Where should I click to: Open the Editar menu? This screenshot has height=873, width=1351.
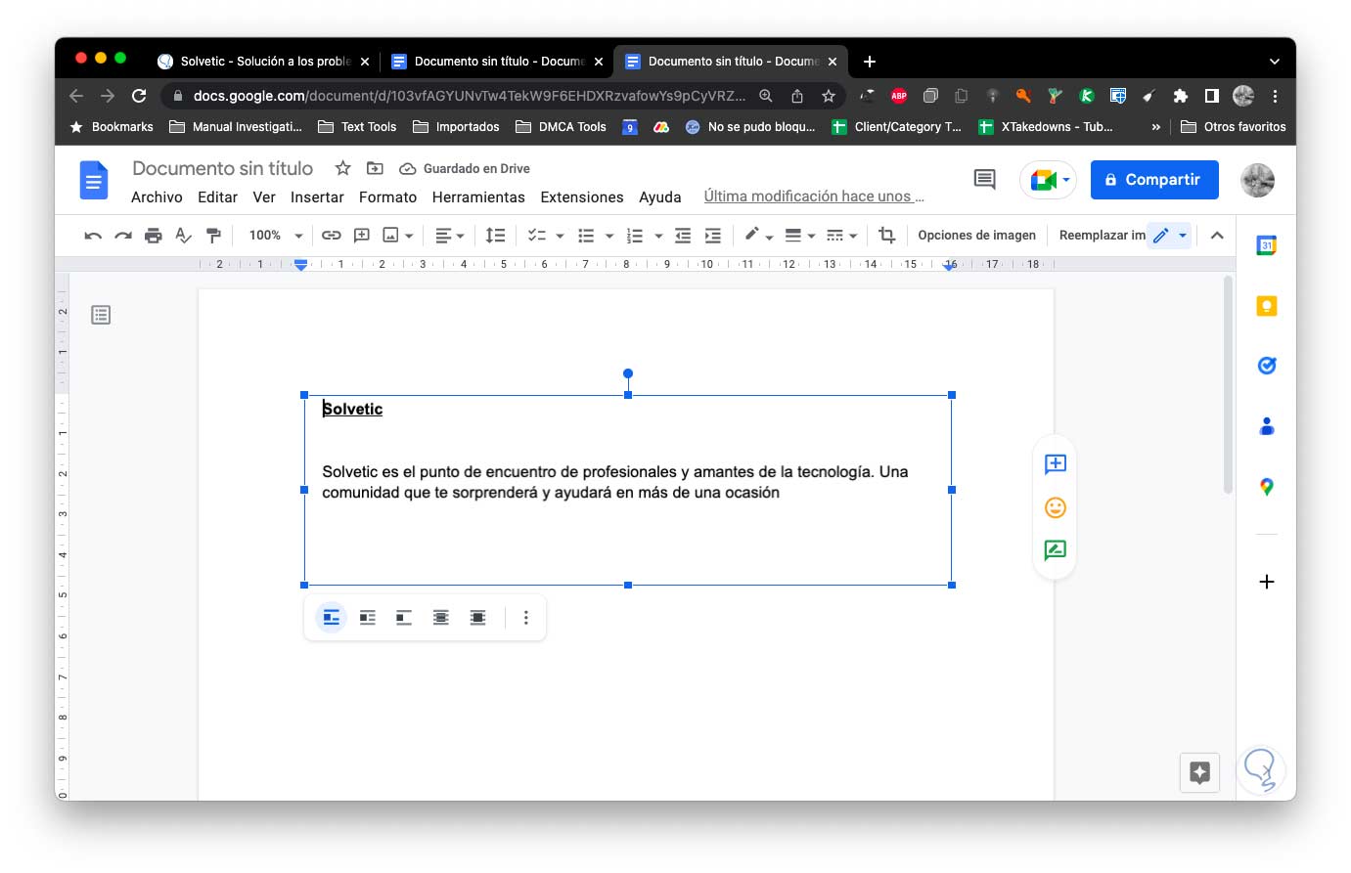pyautogui.click(x=217, y=196)
